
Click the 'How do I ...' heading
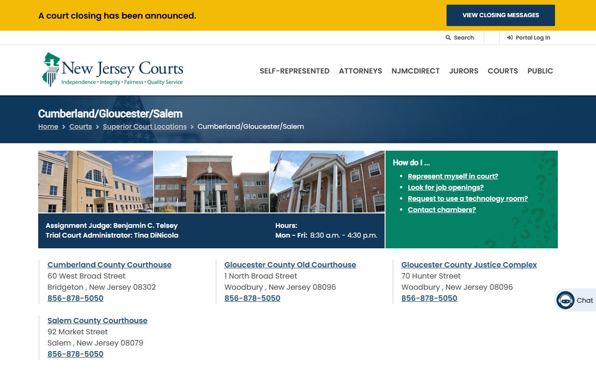coord(411,162)
